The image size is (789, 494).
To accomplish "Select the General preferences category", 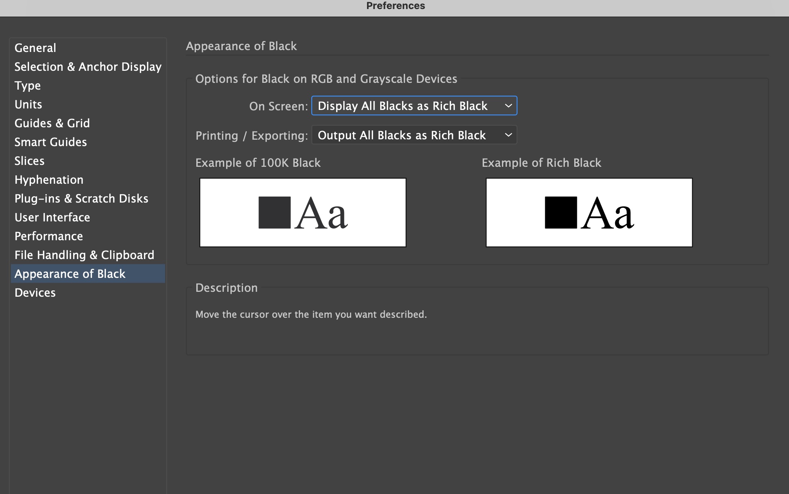I will click(x=35, y=48).
